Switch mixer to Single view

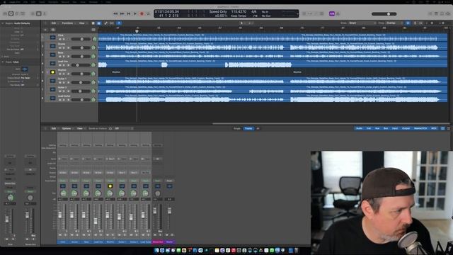pyautogui.click(x=237, y=128)
